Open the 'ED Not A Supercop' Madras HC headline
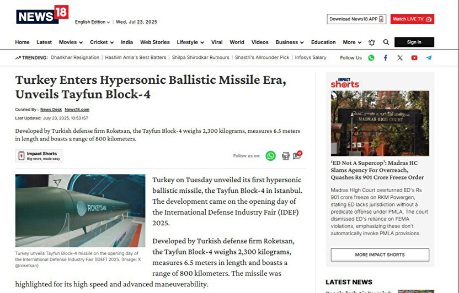This screenshot has width=459, height=293. 377,170
